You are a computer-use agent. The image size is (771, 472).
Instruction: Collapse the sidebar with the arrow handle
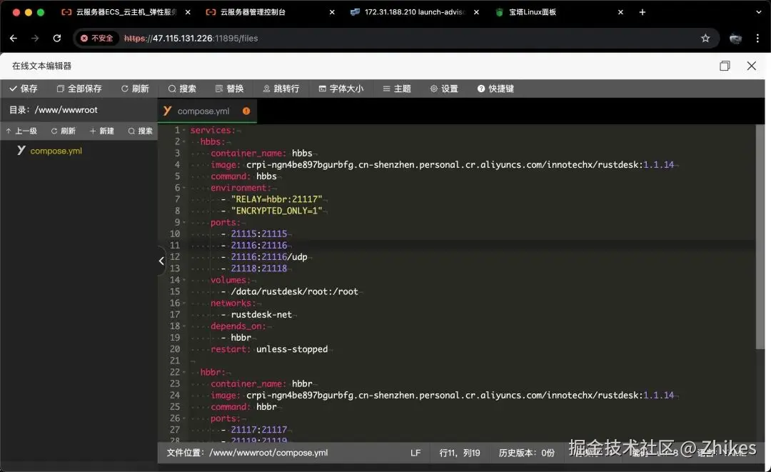pyautogui.click(x=161, y=261)
